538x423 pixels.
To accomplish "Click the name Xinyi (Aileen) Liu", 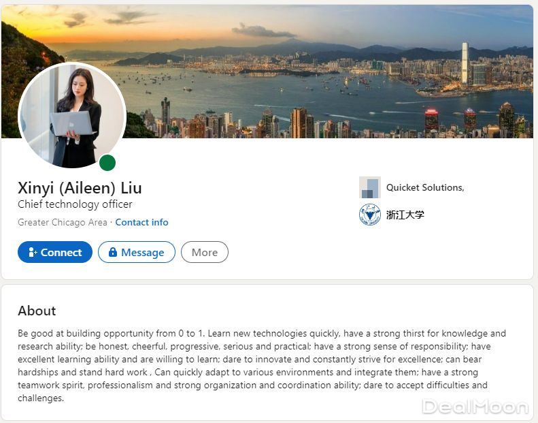I will tap(80, 188).
